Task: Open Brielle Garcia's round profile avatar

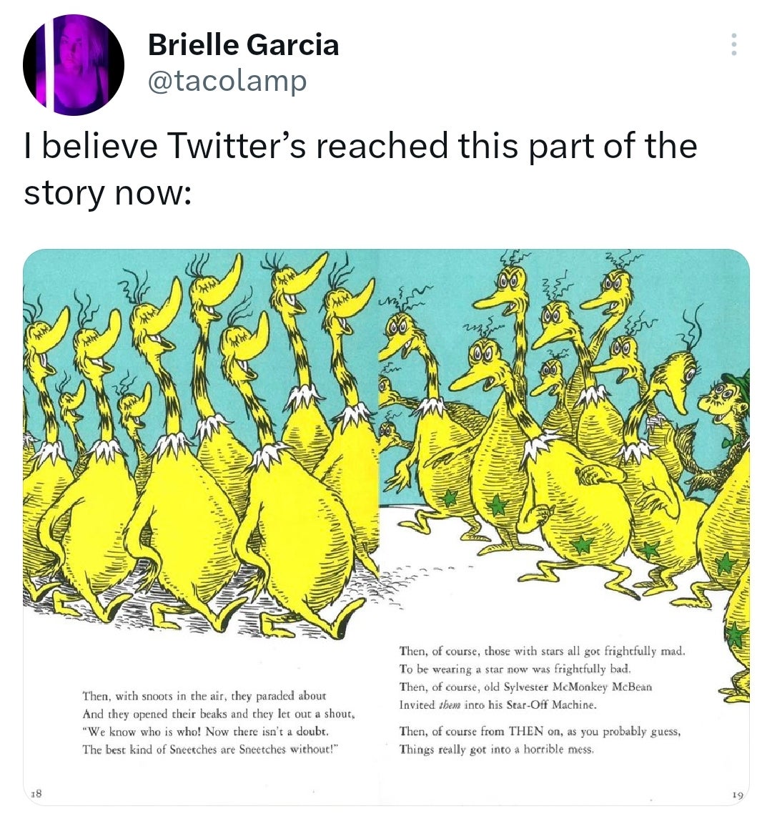Action: pos(74,64)
